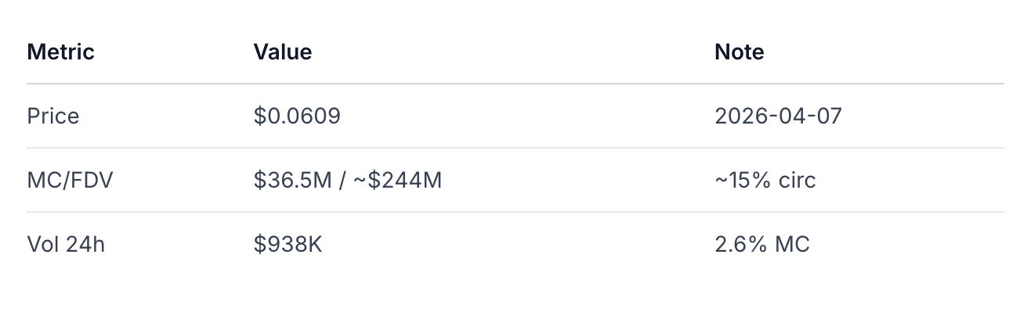
Task: Click the Metric column header
Action: point(60,52)
